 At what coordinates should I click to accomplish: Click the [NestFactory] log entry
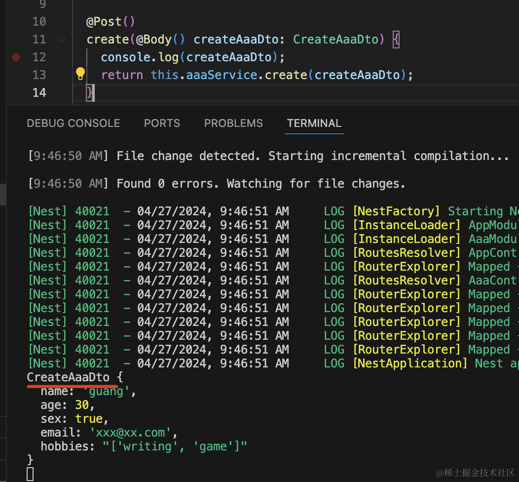(396, 211)
